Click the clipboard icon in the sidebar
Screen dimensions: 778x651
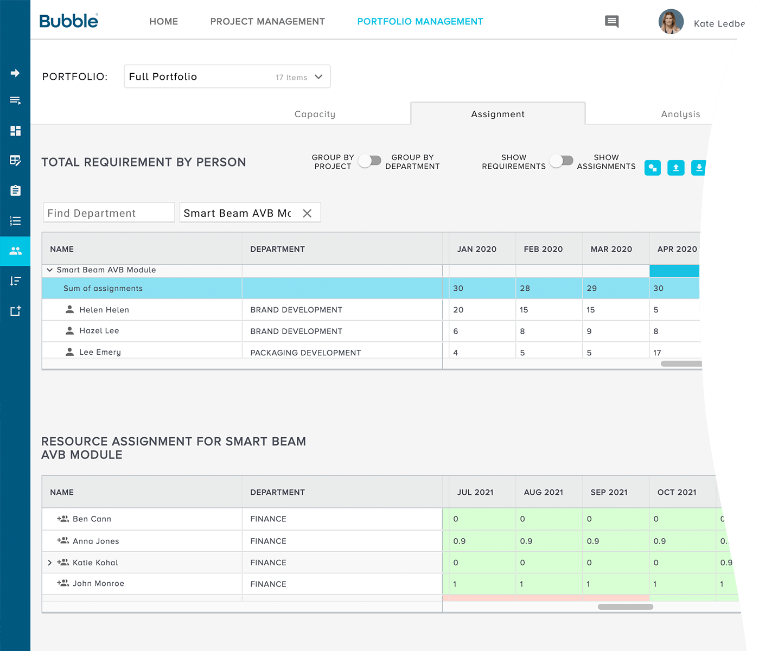click(x=15, y=190)
